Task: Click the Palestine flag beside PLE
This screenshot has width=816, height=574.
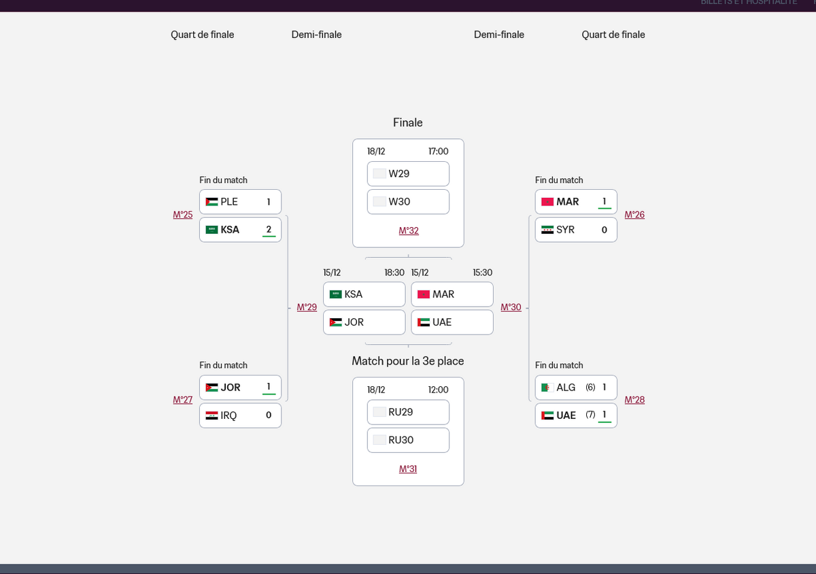Action: pos(211,201)
